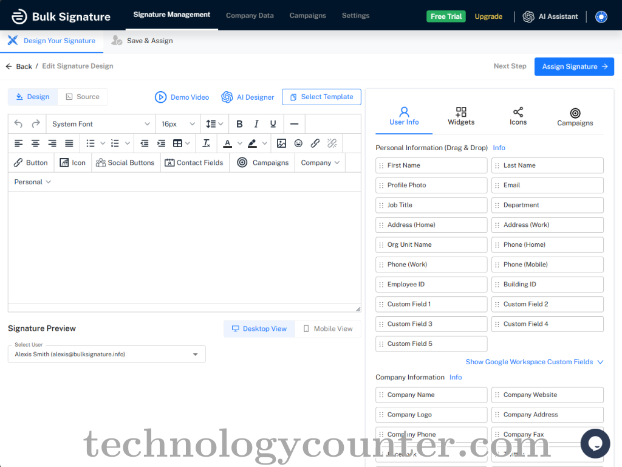Go to Save & Assign step
622x467 pixels.
coord(143,41)
